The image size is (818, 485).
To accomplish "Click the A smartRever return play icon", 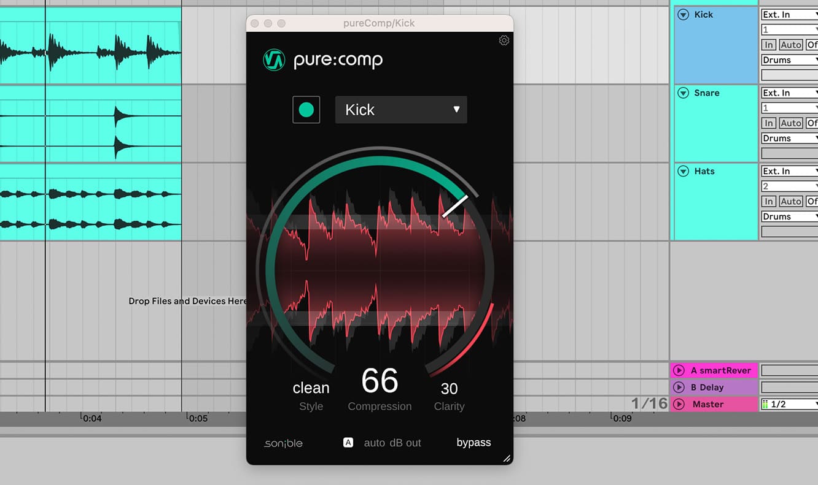I will pos(679,370).
